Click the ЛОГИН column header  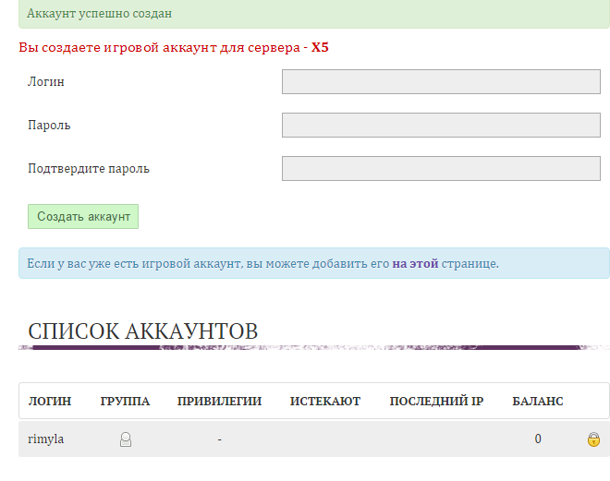click(50, 401)
